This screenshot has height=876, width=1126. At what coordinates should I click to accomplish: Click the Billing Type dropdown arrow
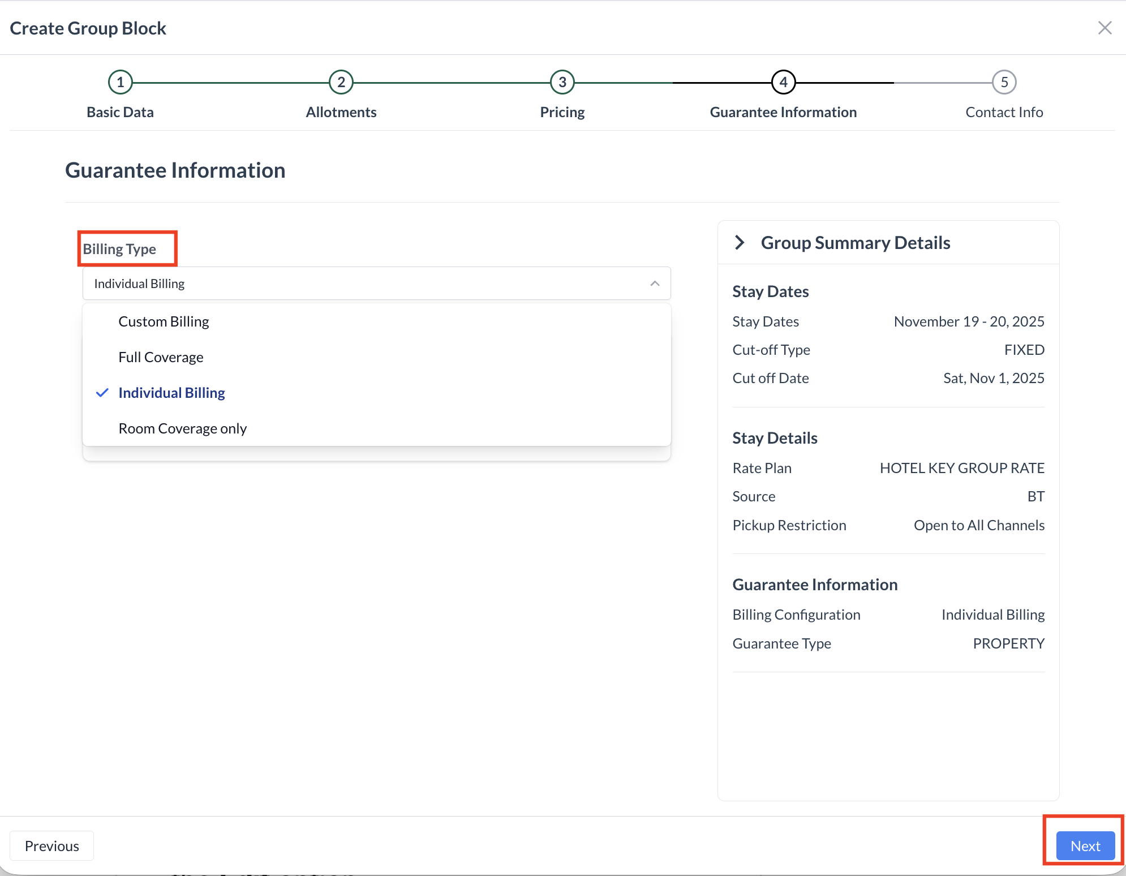pos(655,284)
